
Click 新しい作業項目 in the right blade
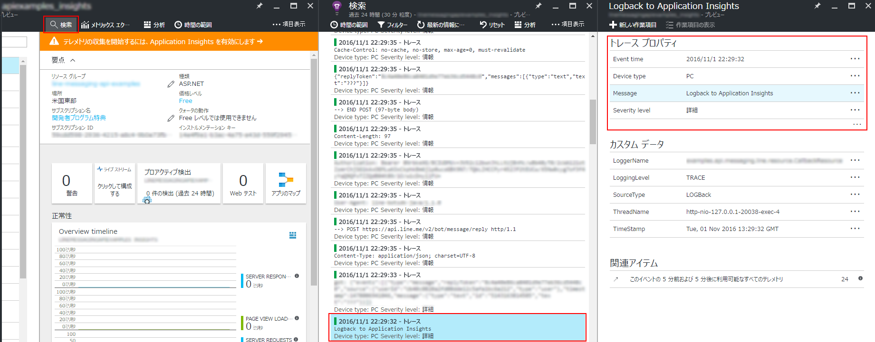(x=633, y=25)
